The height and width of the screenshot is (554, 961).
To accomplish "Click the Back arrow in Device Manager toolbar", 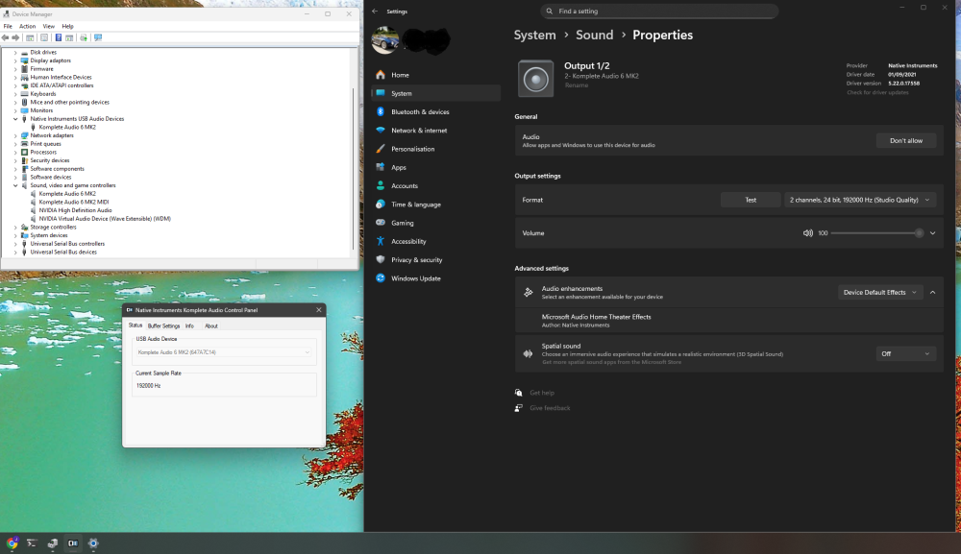I will click(6, 38).
